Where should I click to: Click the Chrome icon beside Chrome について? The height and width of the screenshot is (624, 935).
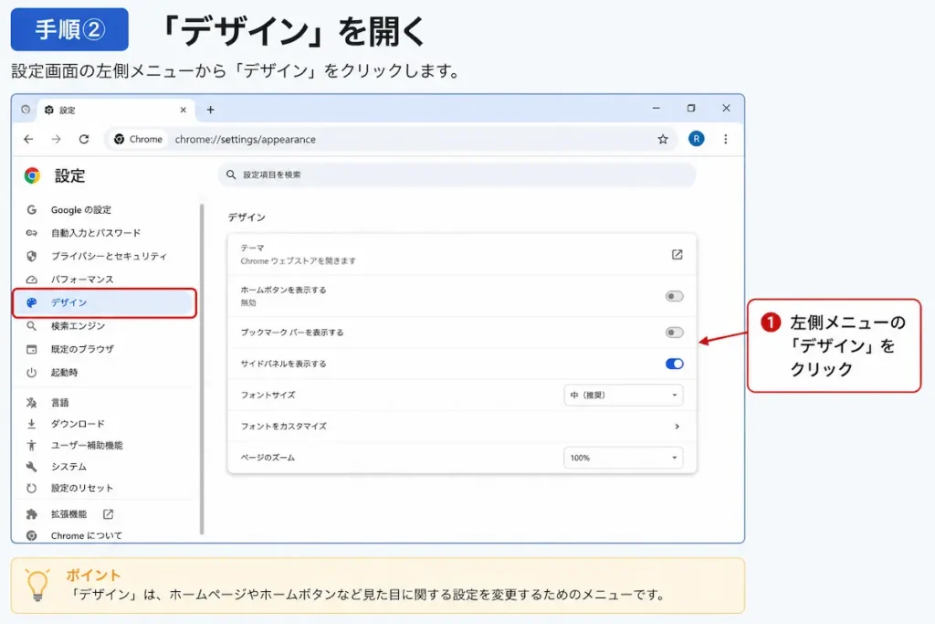[x=32, y=535]
